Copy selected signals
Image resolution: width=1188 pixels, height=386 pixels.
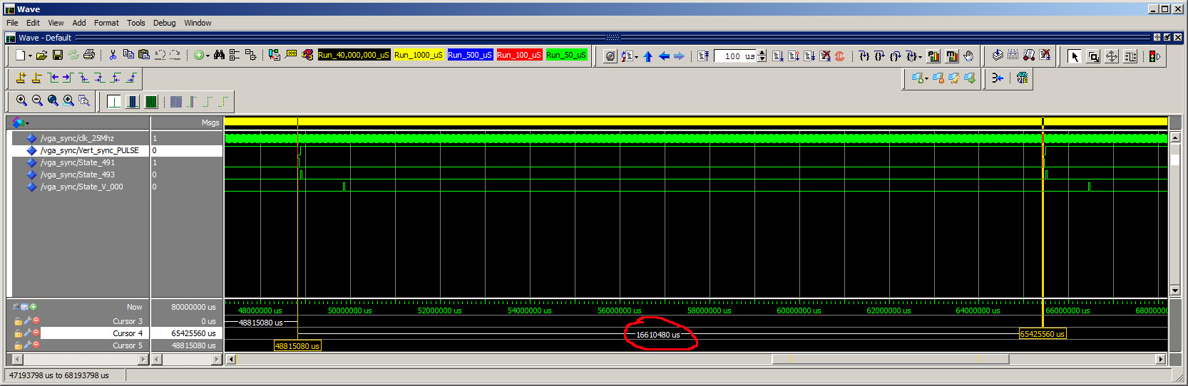pos(128,55)
